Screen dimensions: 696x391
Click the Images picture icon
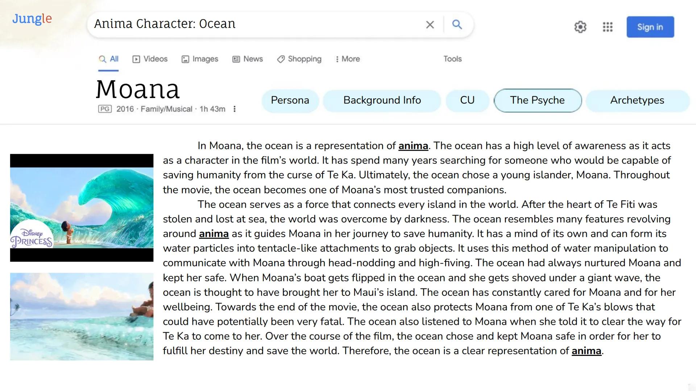pyautogui.click(x=186, y=59)
